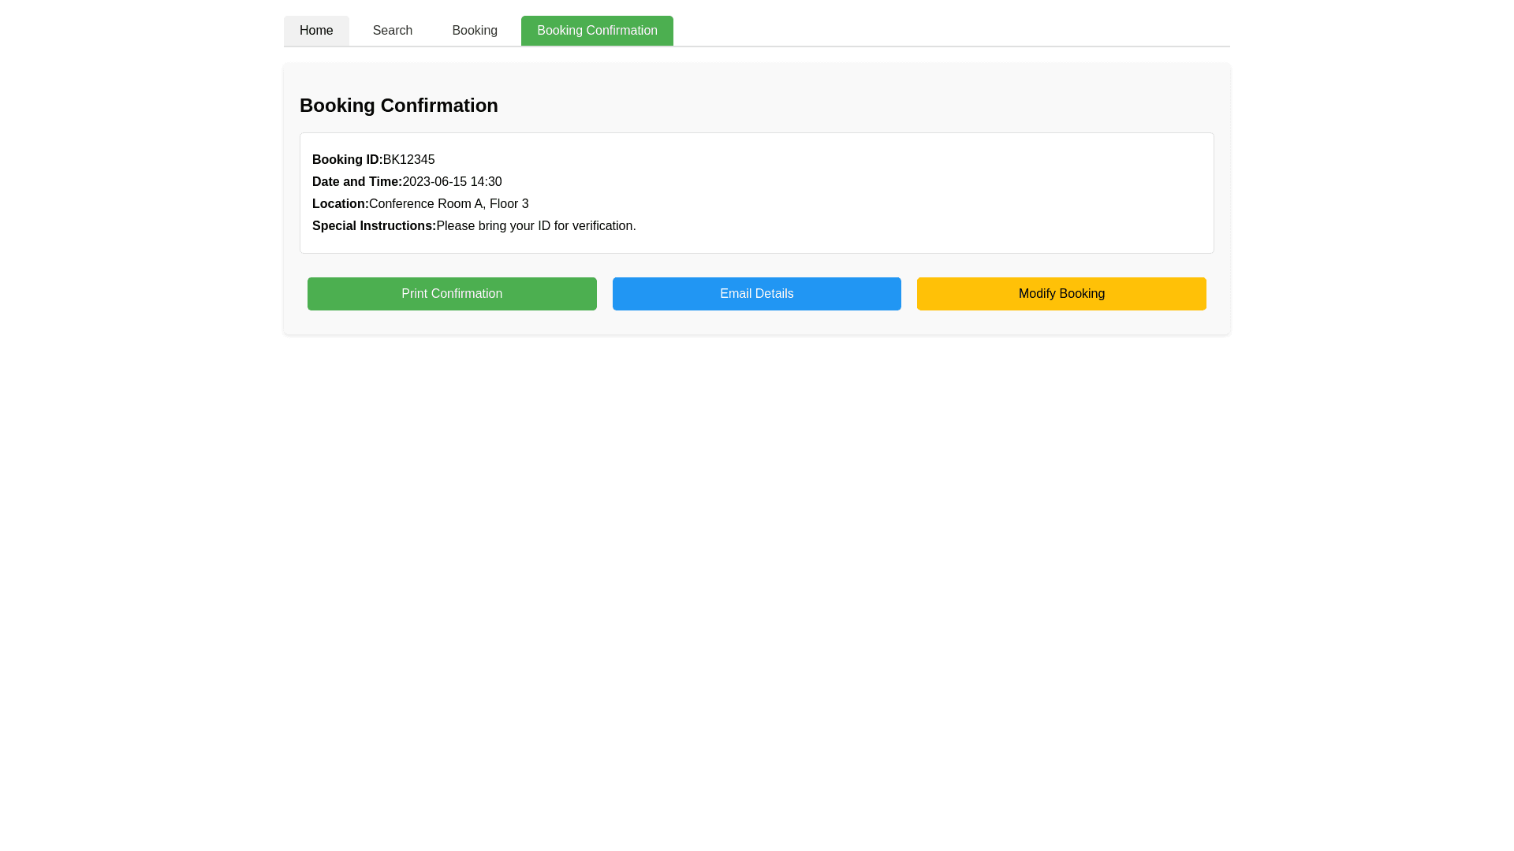The height and width of the screenshot is (851, 1514).
Task: Go to the Booking tab
Action: pyautogui.click(x=474, y=31)
